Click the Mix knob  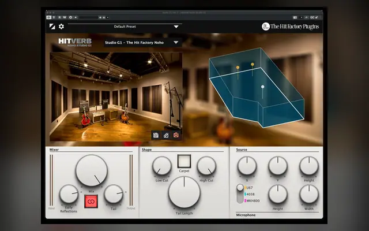tap(92, 170)
